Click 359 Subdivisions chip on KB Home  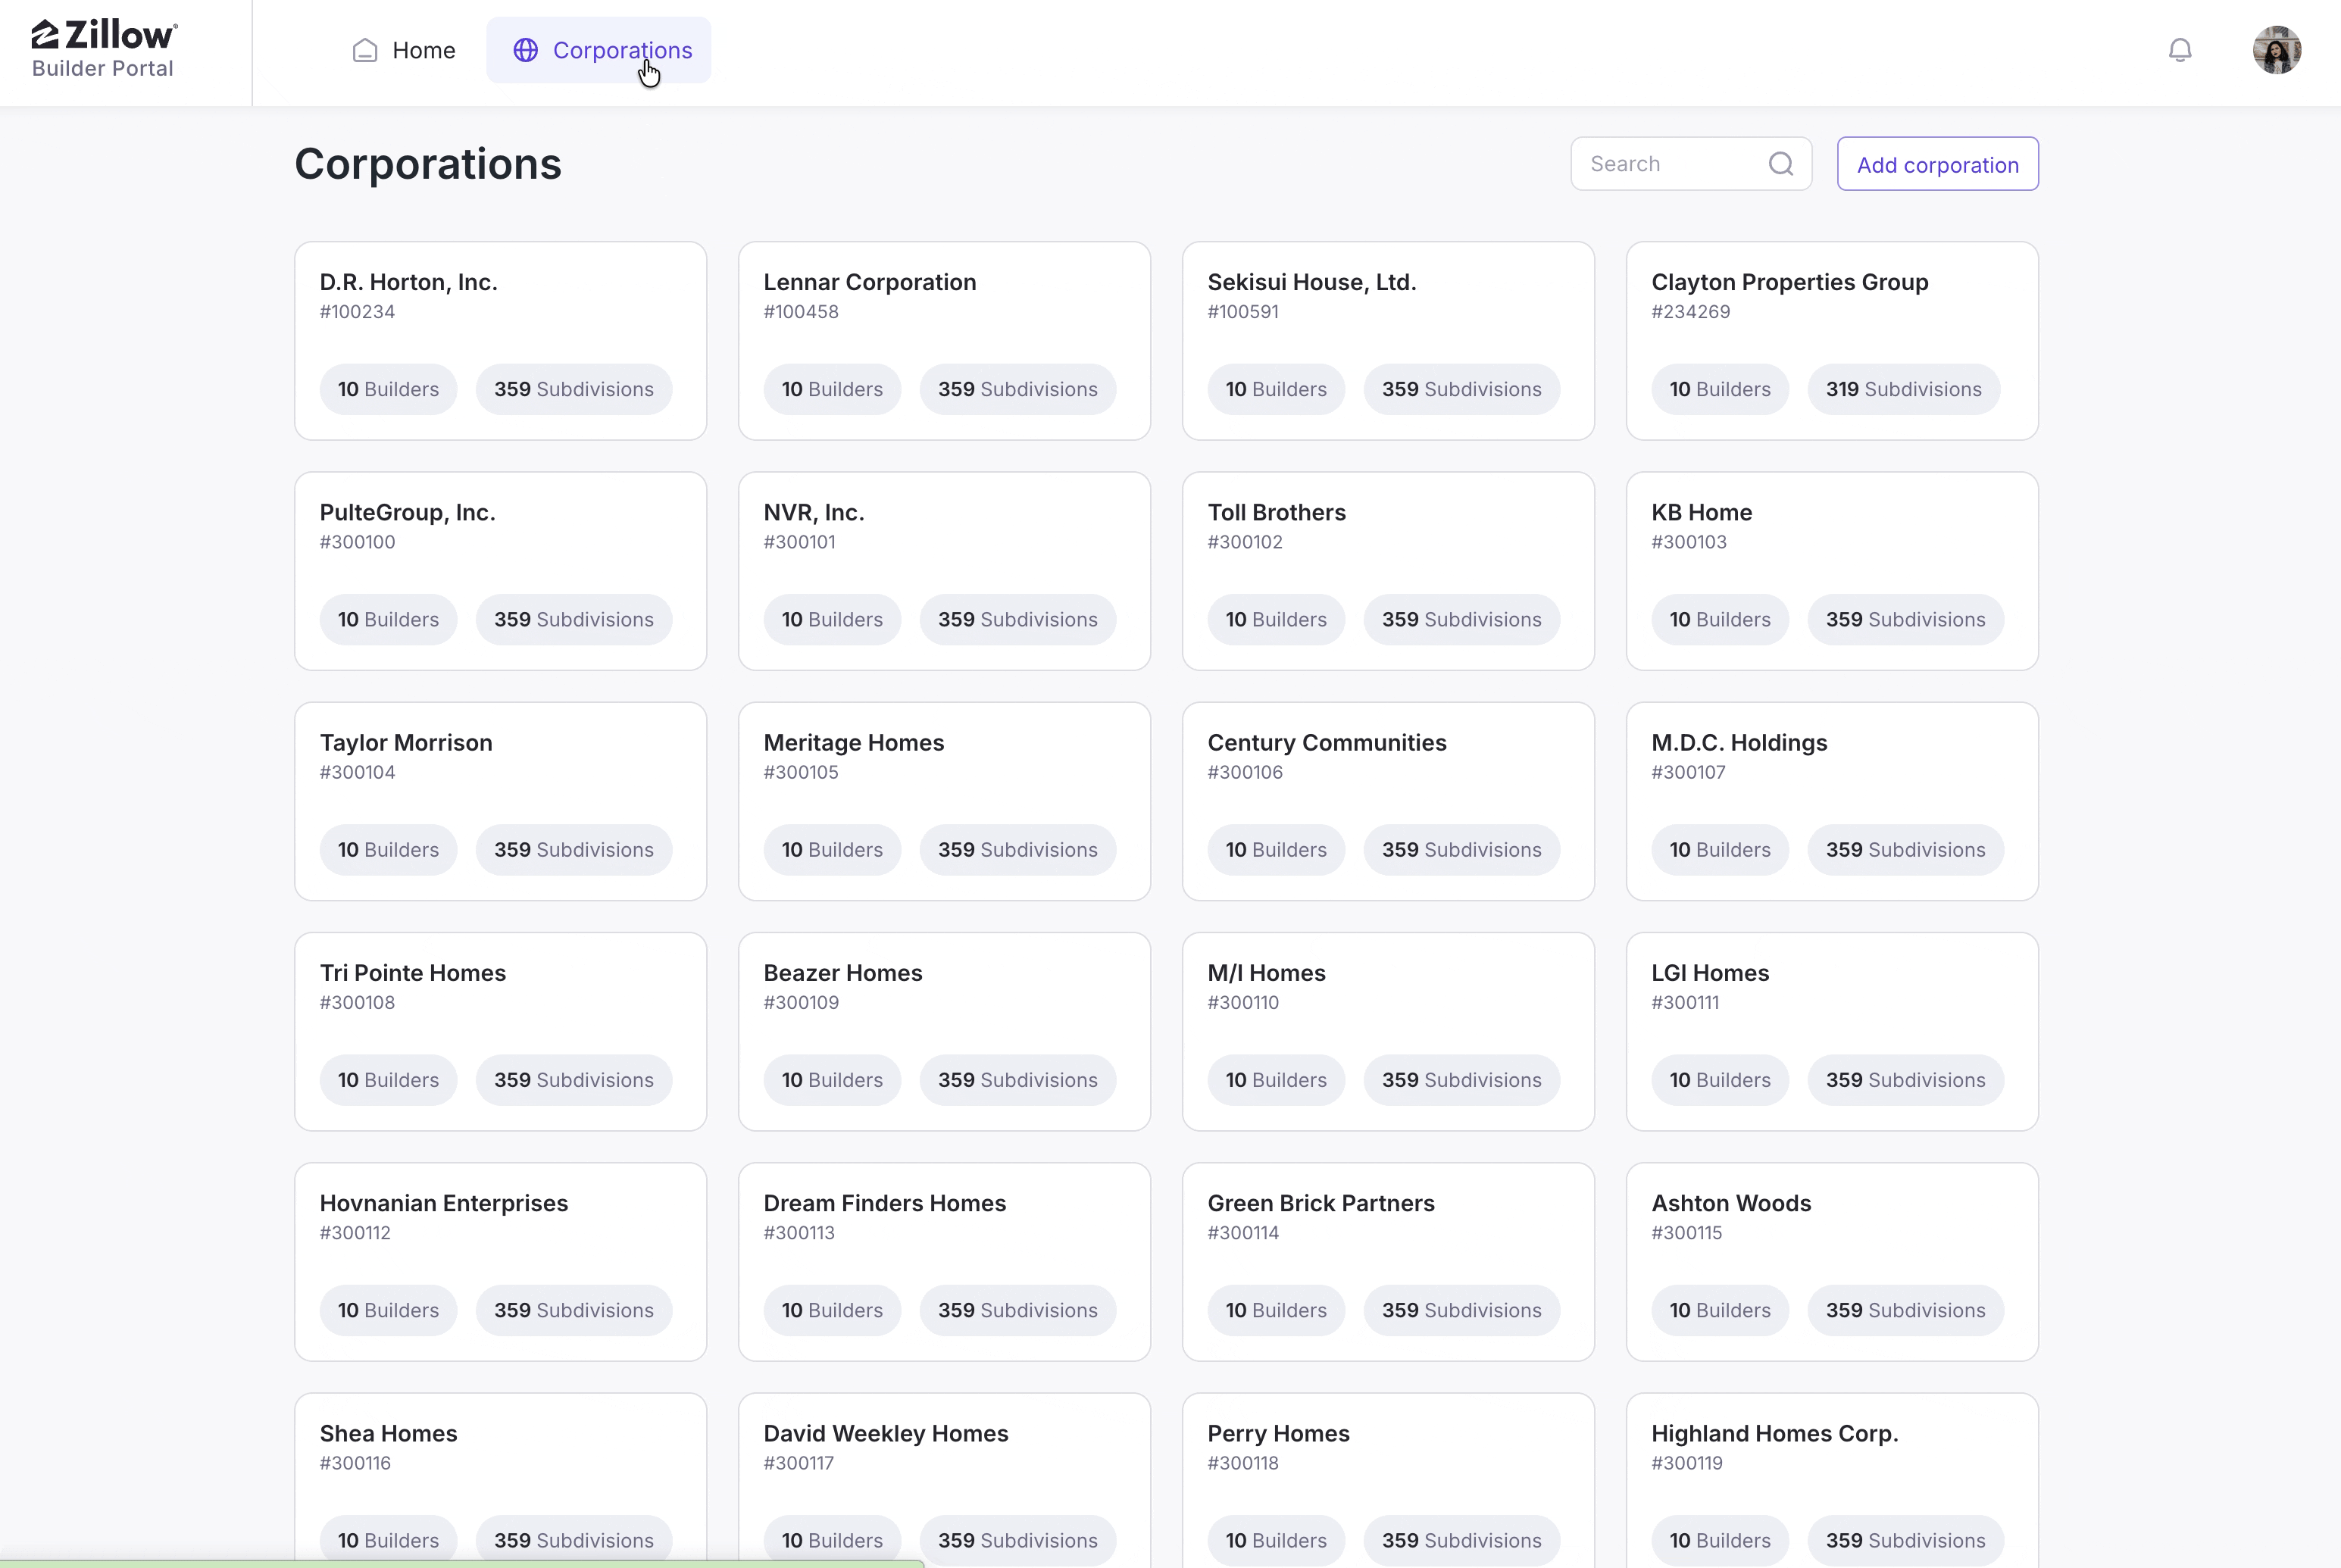click(1906, 619)
